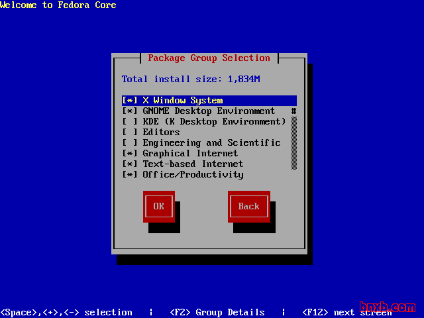Toggle the X Window System checkbox
The height and width of the screenshot is (318, 424).
[130, 101]
